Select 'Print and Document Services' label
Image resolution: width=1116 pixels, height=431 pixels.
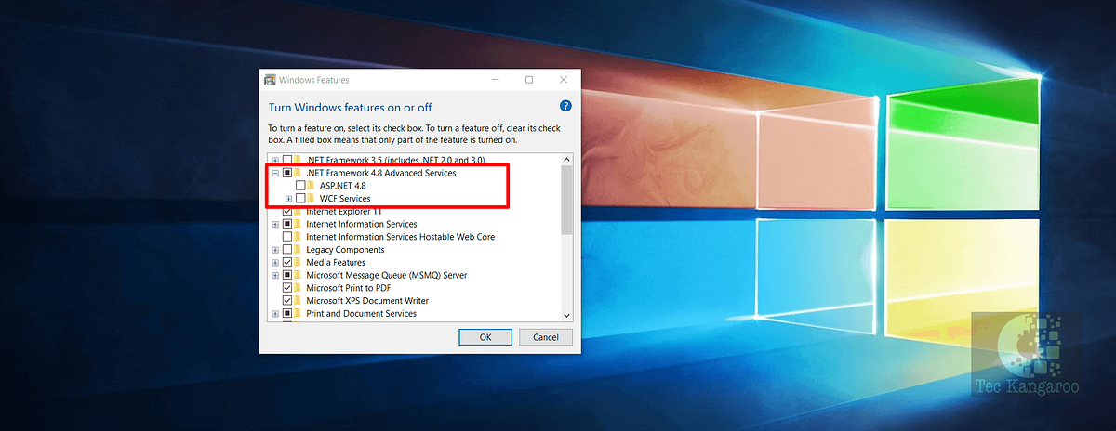(361, 314)
